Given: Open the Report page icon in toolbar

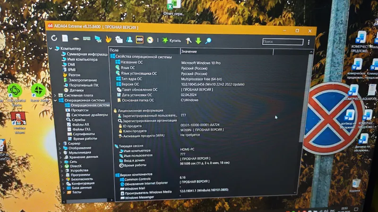Looking at the screenshot, I should point(65,38).
